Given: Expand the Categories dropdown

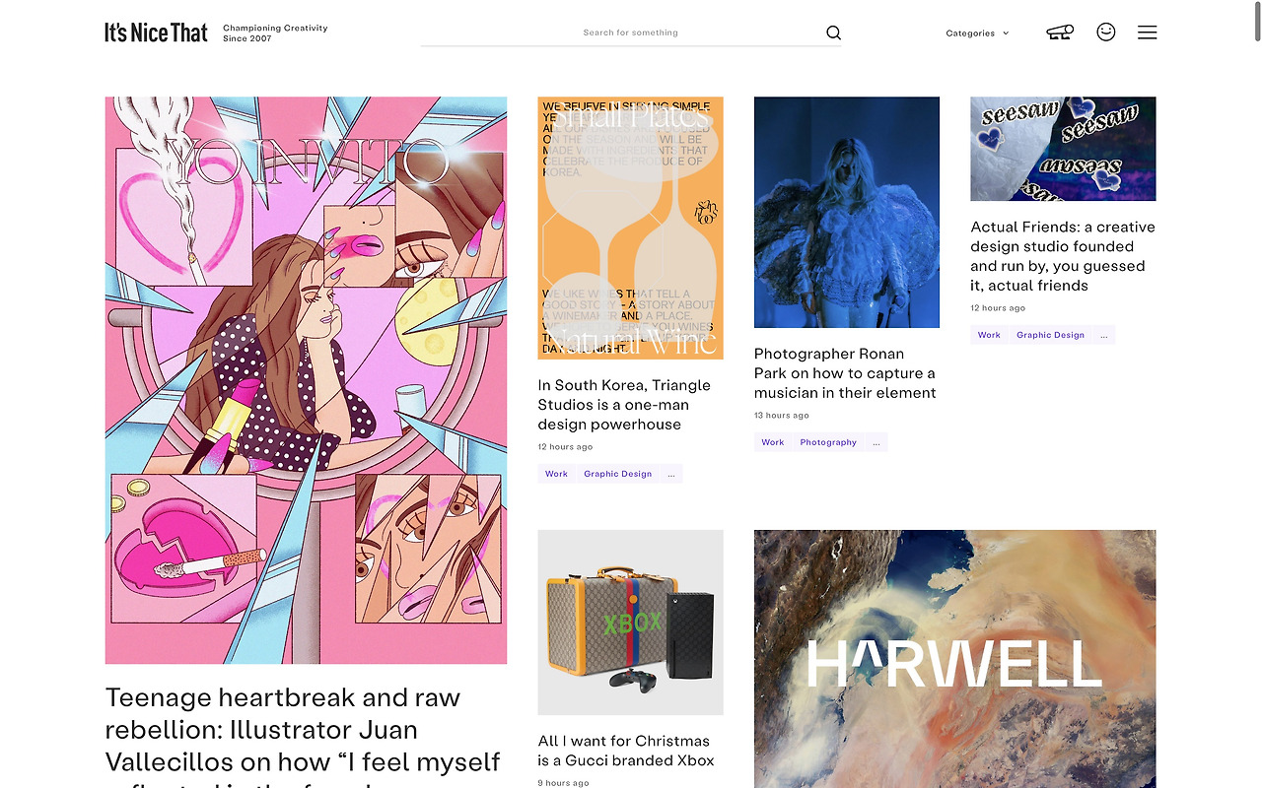Looking at the screenshot, I should tap(977, 33).
